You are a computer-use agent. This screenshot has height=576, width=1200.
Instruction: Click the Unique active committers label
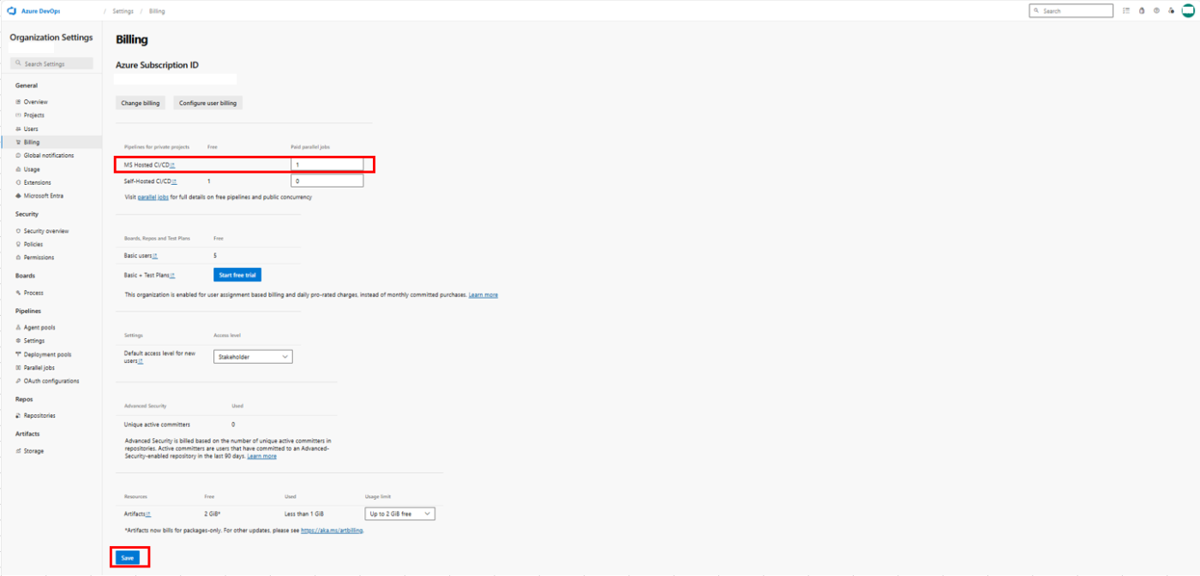coord(157,425)
